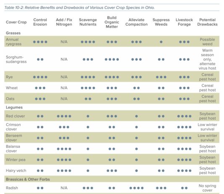This screenshot has width=224, height=194.
Task: Click the 'Add / Fix Nitrogen' header
Action: click(64, 22)
